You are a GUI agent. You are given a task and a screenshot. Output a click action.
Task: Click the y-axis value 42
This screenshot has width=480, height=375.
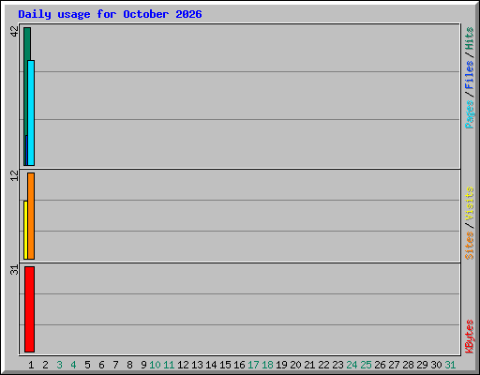point(14,32)
